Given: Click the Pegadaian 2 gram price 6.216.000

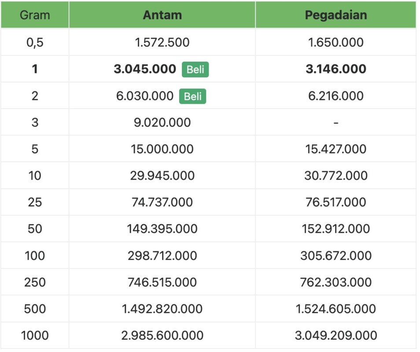Looking at the screenshot, I should 335,96.
